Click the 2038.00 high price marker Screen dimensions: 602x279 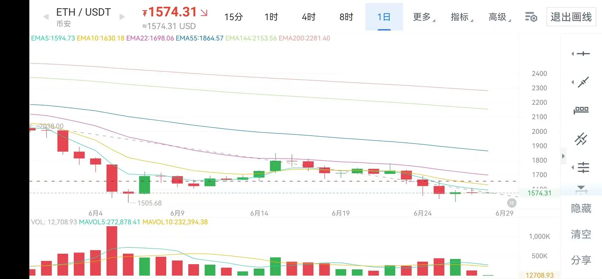coord(51,126)
